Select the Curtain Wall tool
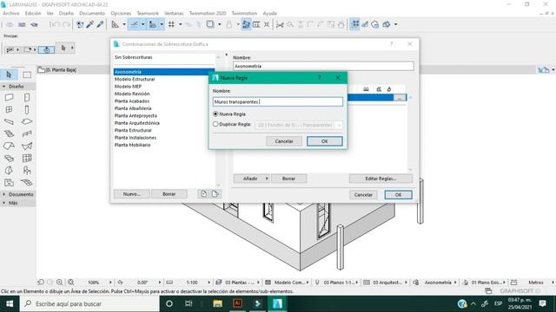 27,158
